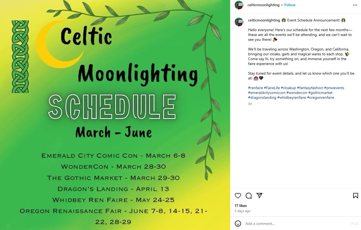This screenshot has width=361, height=230.
Task: Open the #emeraldcitycomiccon hashtag
Action: 267,93
